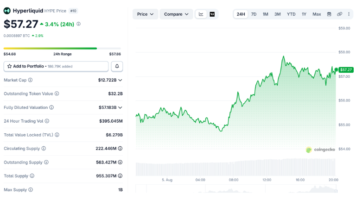Select the 1Y time range tab
Image resolution: width=356 pixels, height=200 pixels.
pos(304,14)
